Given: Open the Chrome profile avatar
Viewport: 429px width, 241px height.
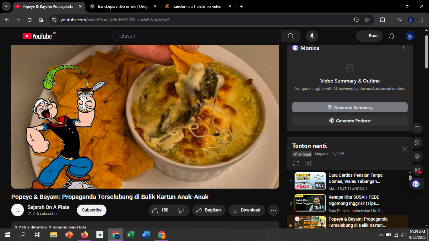Looking at the screenshot, I should point(411,20).
